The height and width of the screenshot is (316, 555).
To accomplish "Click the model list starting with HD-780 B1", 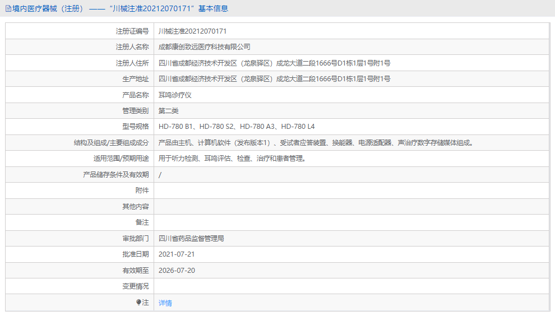I will tap(237, 127).
